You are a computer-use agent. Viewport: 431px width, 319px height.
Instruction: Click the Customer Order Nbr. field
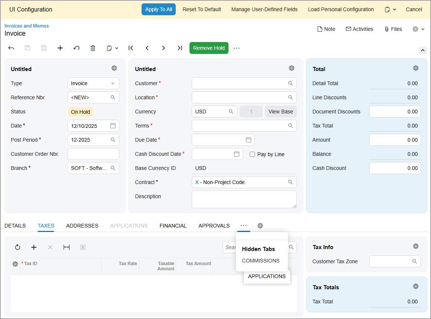93,154
